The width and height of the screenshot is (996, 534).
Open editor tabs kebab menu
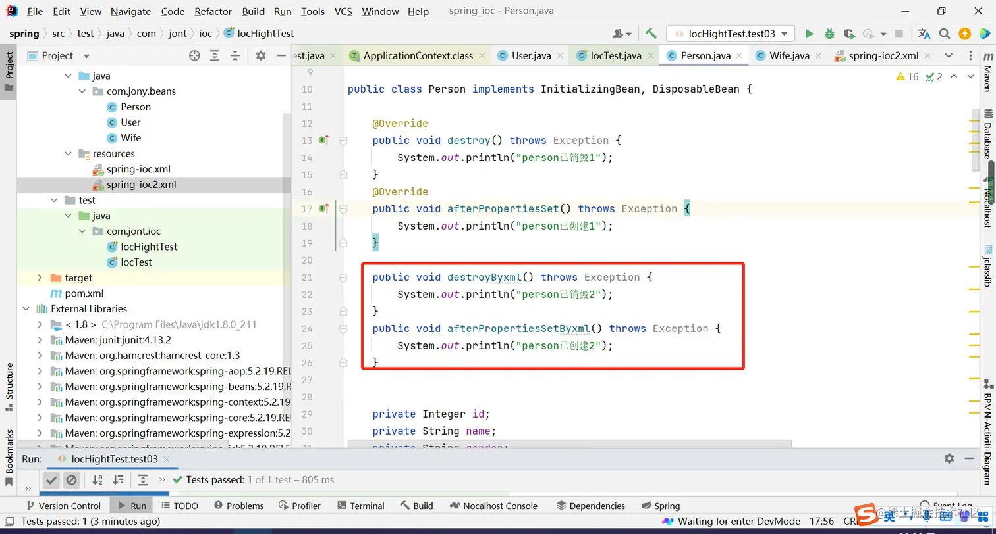click(x=971, y=56)
